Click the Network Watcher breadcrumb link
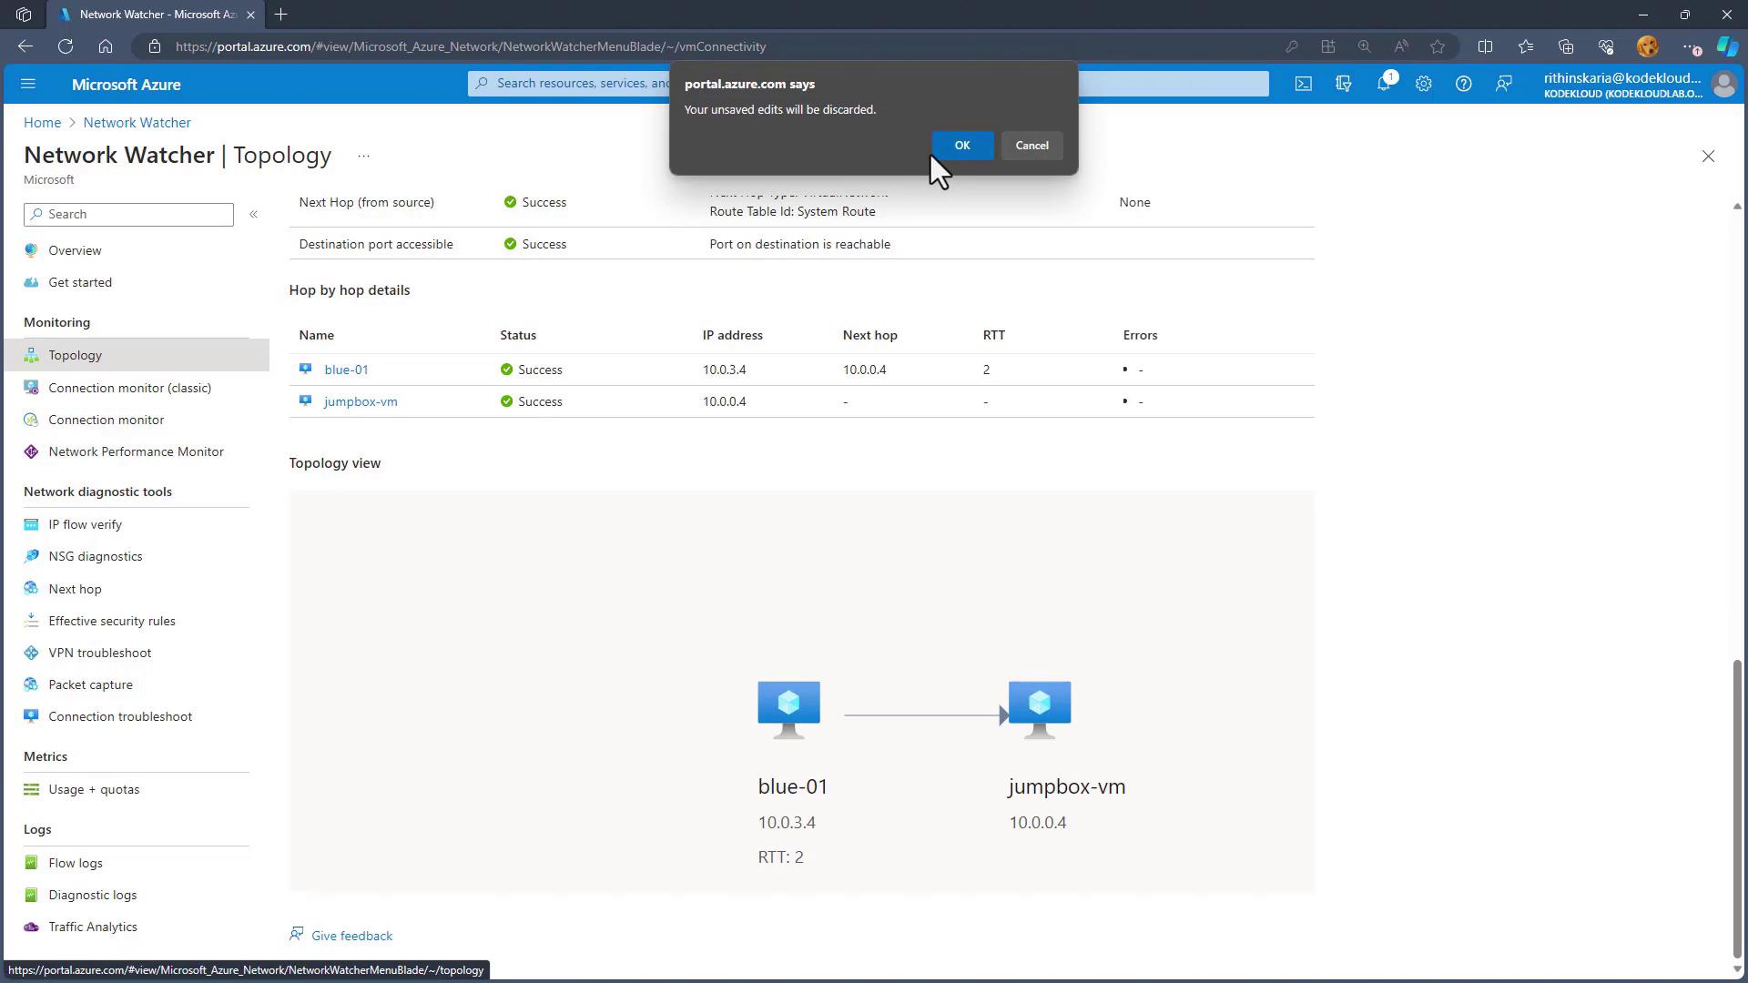The width and height of the screenshot is (1748, 983). point(137,122)
